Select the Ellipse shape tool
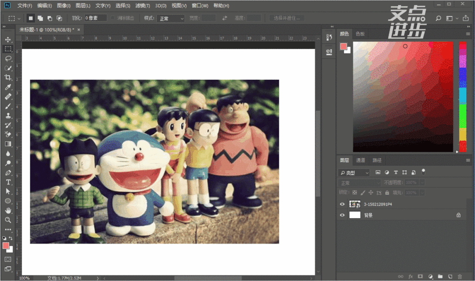 click(x=8, y=201)
